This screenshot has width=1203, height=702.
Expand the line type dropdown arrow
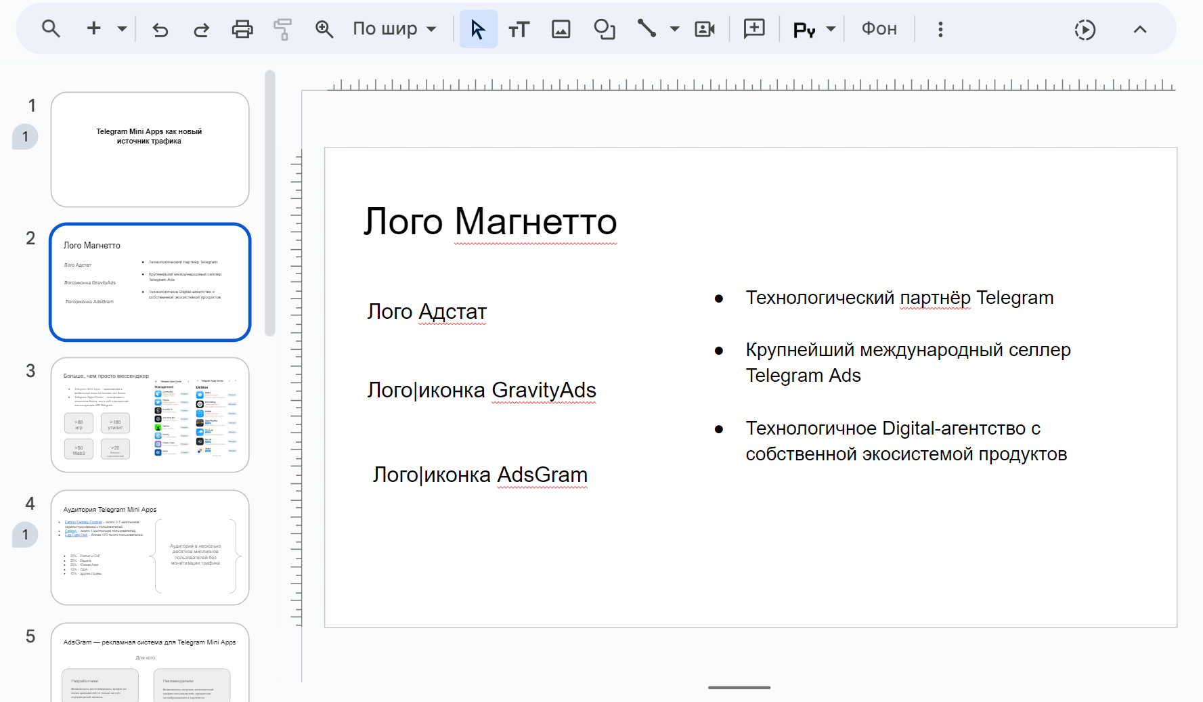(x=674, y=29)
